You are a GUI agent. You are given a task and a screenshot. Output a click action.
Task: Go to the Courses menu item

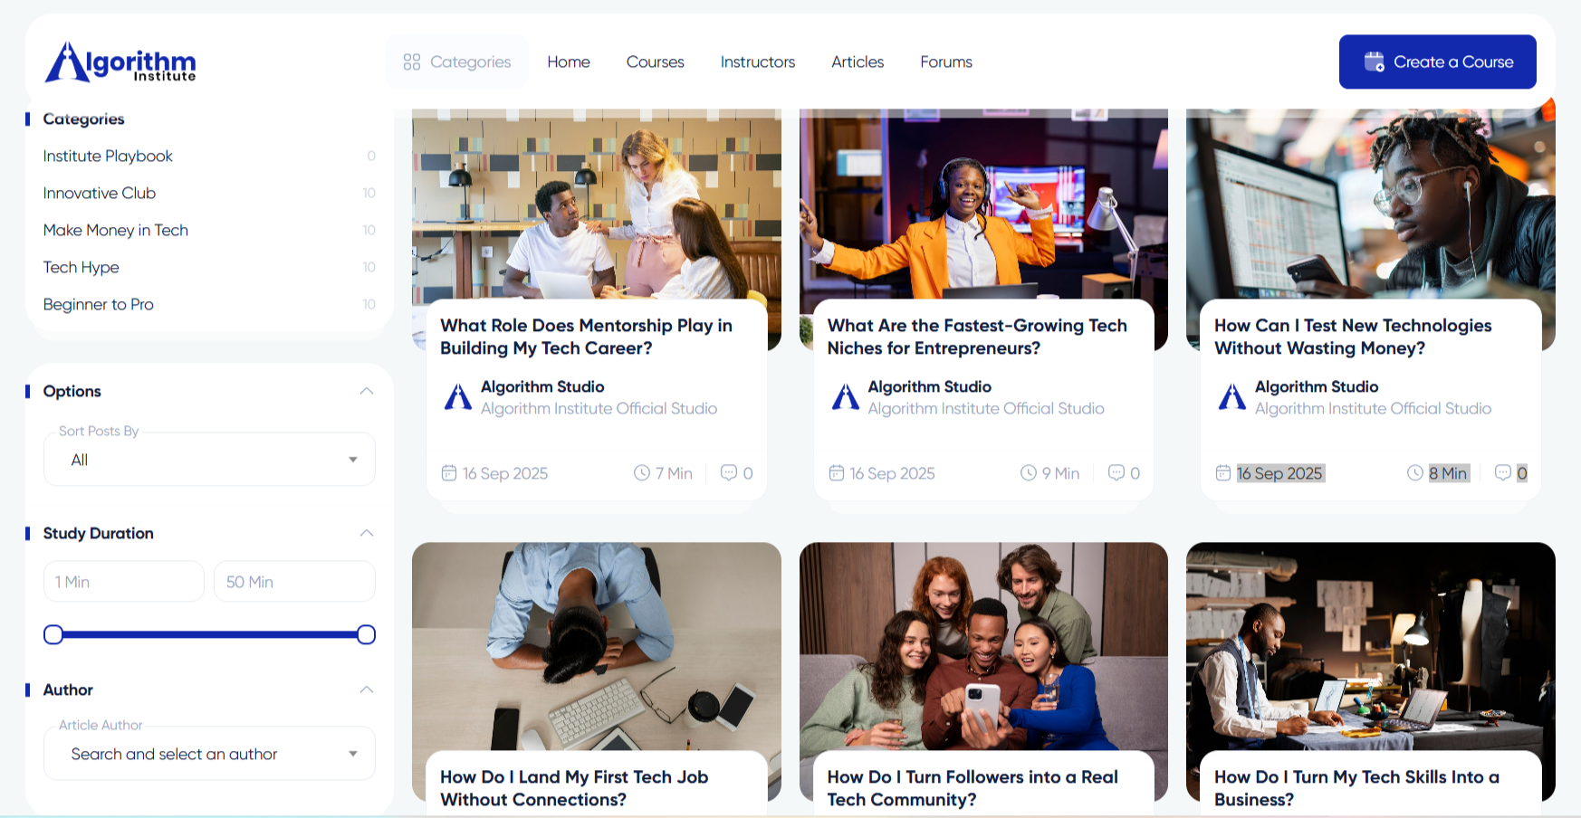coord(655,62)
